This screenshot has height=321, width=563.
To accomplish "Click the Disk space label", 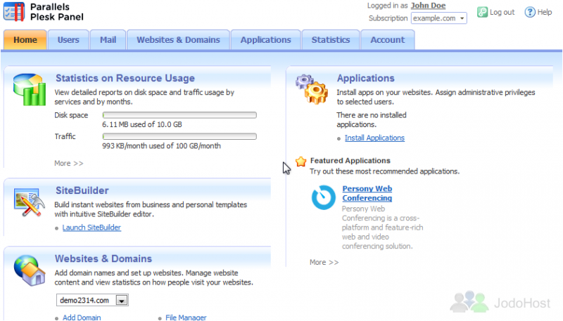I will coord(71,115).
